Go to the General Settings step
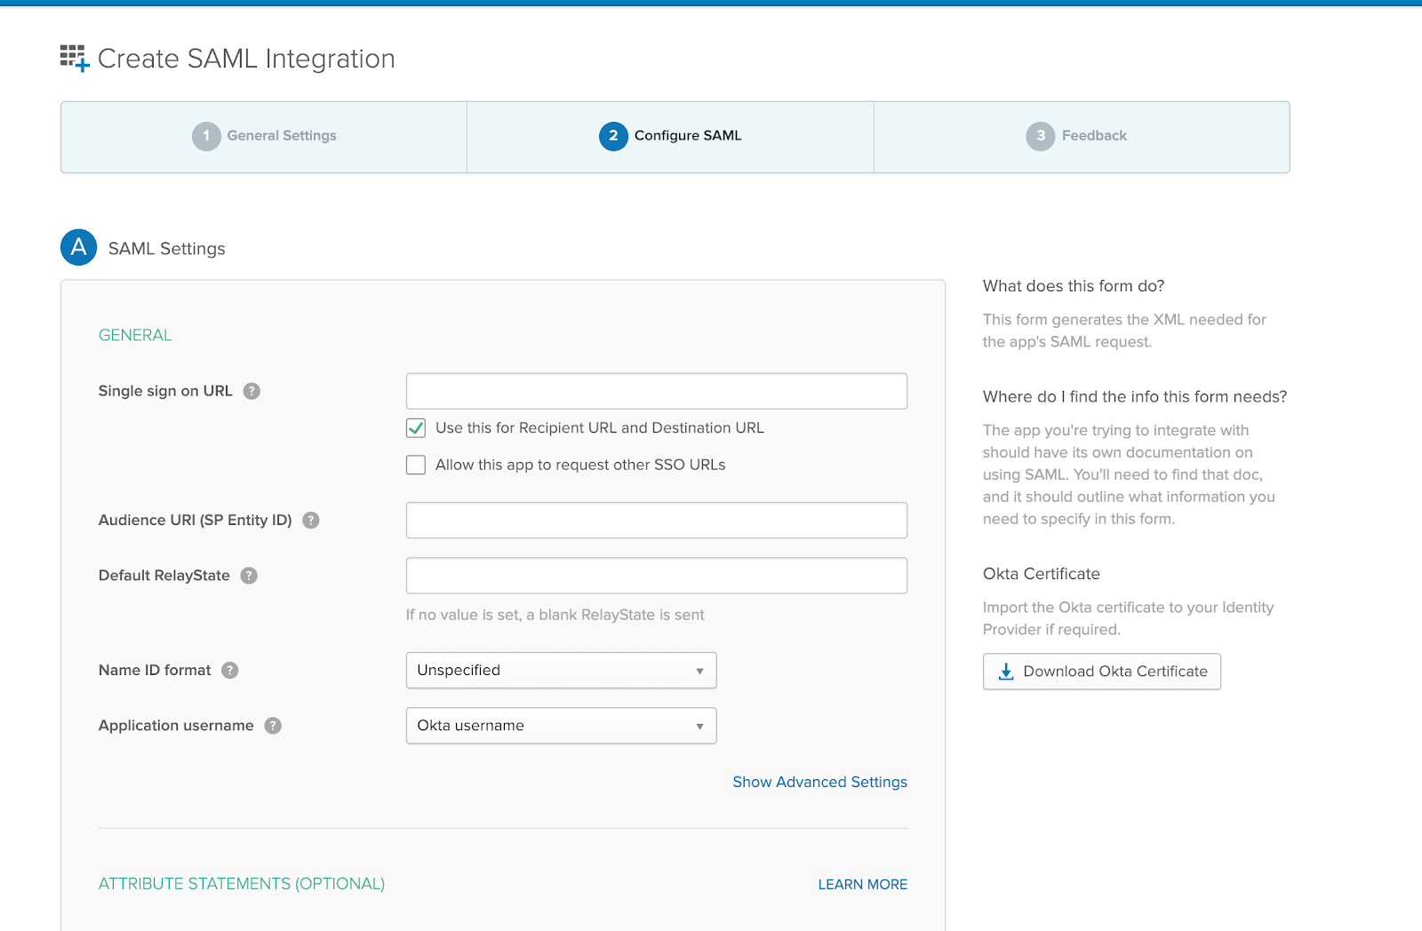This screenshot has width=1422, height=931. pyautogui.click(x=264, y=137)
